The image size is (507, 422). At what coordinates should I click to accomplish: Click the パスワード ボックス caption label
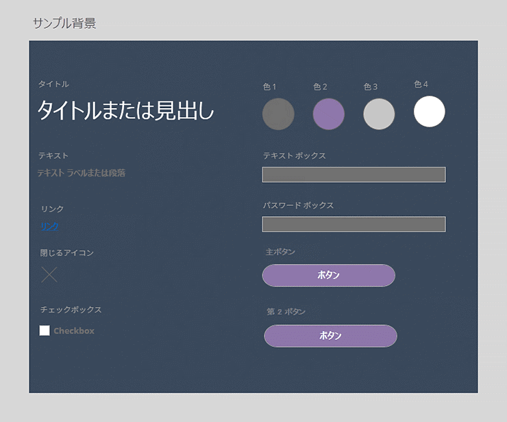298,205
